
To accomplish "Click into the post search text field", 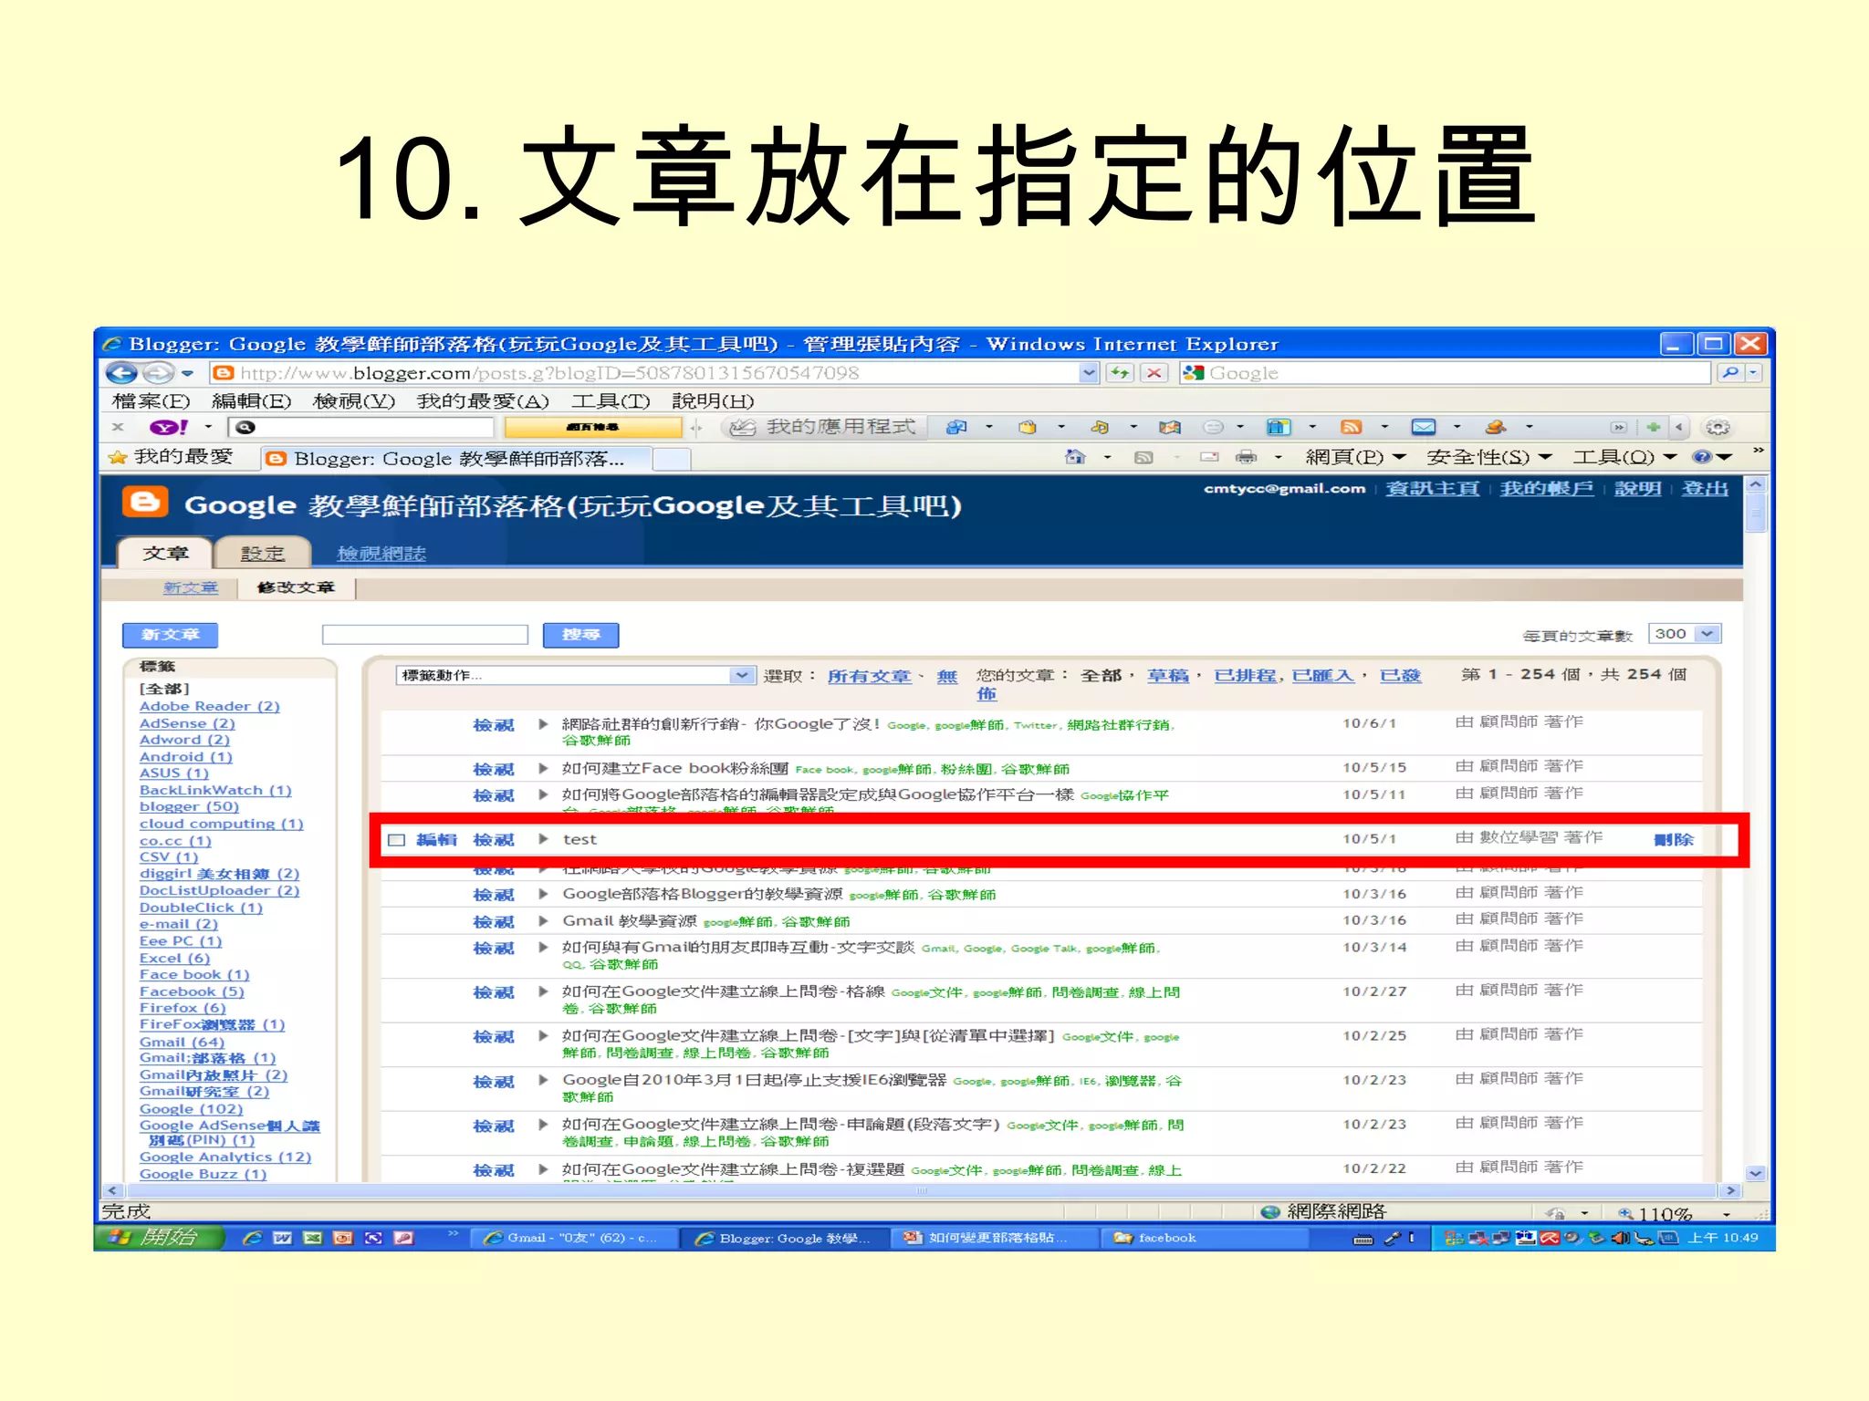I will [425, 635].
